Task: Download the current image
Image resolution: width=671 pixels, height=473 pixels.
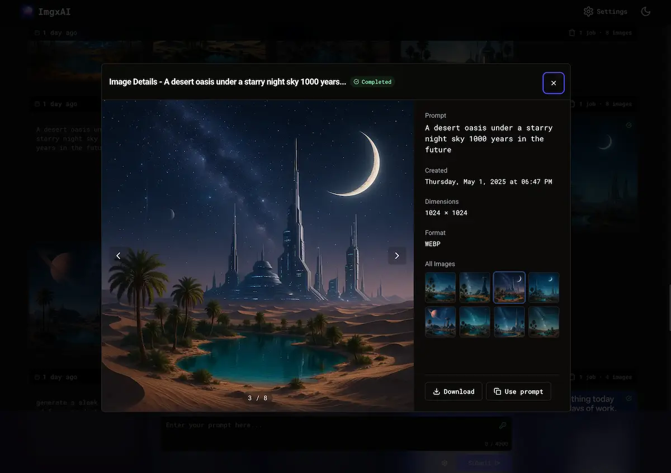Action: (x=453, y=391)
